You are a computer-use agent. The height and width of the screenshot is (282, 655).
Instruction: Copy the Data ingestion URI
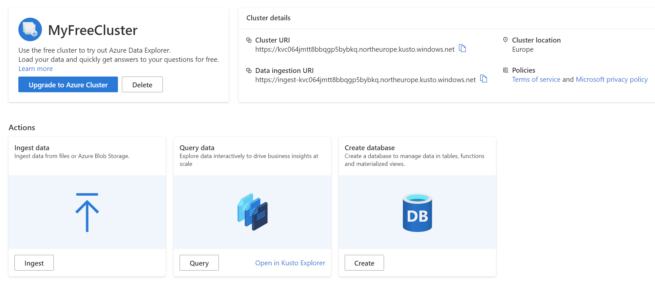click(x=484, y=79)
